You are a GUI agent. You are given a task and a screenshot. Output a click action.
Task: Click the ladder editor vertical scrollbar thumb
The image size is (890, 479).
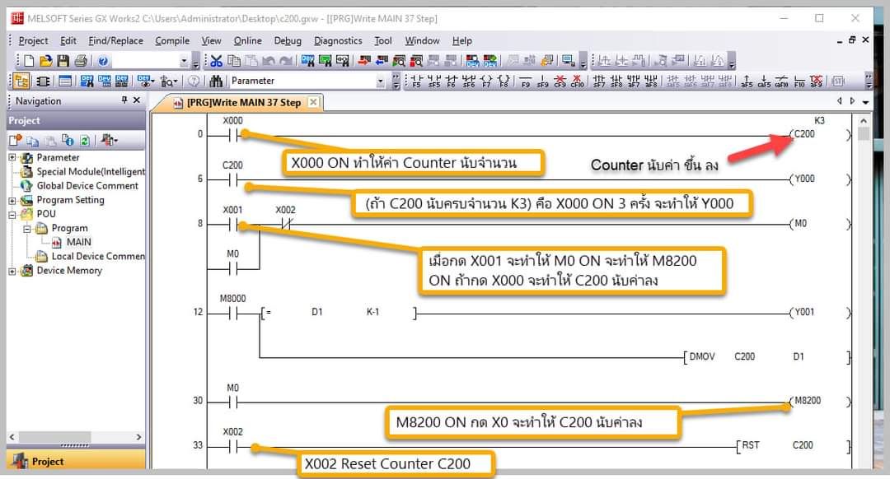(864, 134)
